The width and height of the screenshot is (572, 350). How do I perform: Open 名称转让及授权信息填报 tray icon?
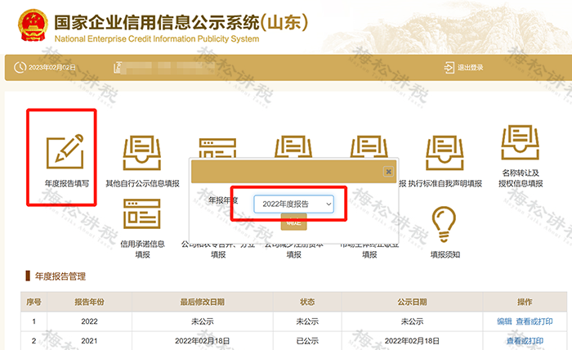pos(521,142)
